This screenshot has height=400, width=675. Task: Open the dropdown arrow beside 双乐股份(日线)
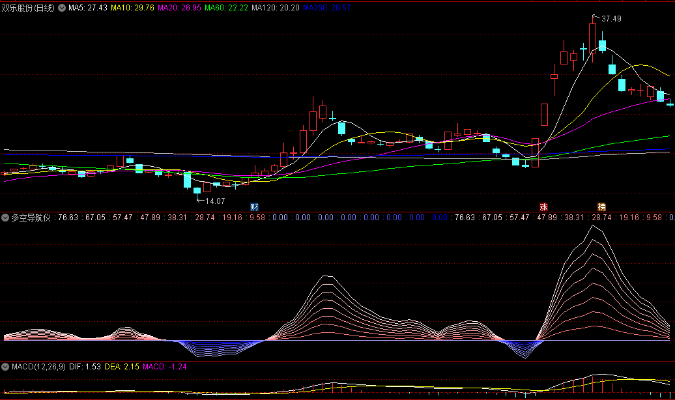pyautogui.click(x=62, y=8)
